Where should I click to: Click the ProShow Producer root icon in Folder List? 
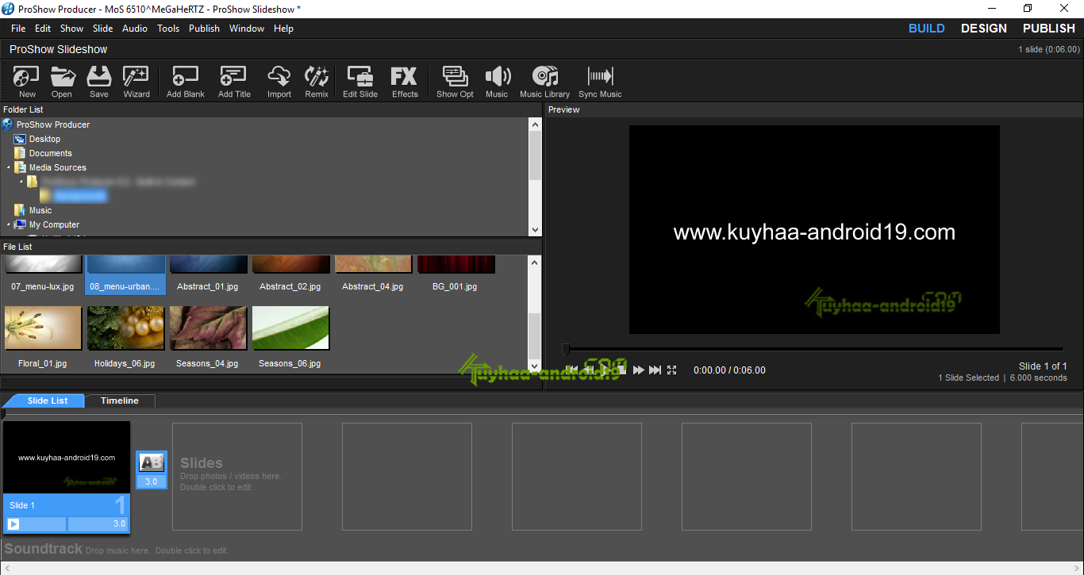coord(8,125)
